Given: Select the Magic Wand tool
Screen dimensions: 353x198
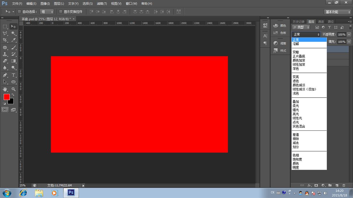Looking at the screenshot, I should (x=13, y=33).
